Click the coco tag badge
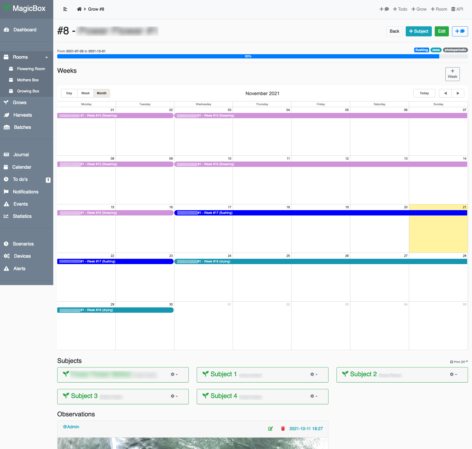The image size is (472, 449). (436, 50)
